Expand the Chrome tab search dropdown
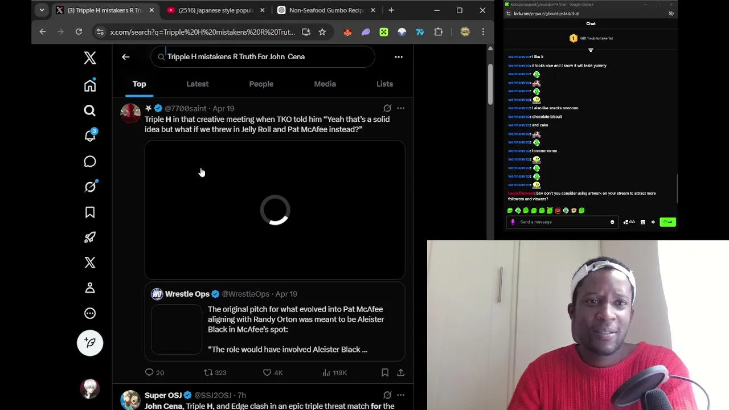The height and width of the screenshot is (410, 729). 42,10
